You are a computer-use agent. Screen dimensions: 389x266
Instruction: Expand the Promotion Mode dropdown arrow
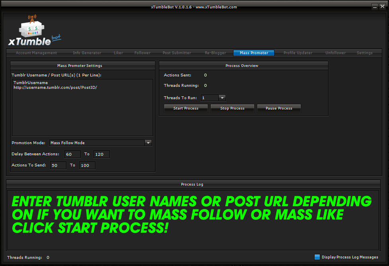point(148,143)
